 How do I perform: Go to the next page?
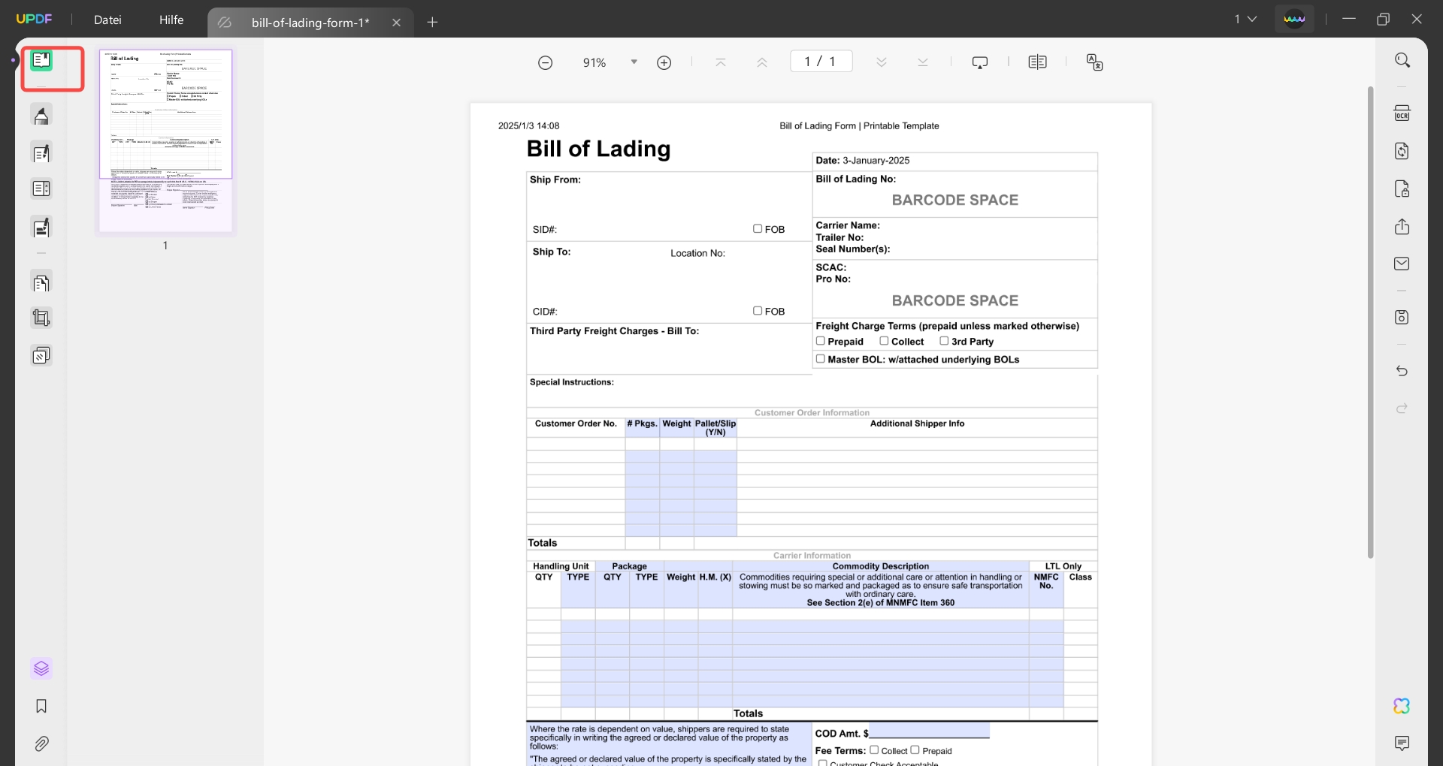[882, 62]
